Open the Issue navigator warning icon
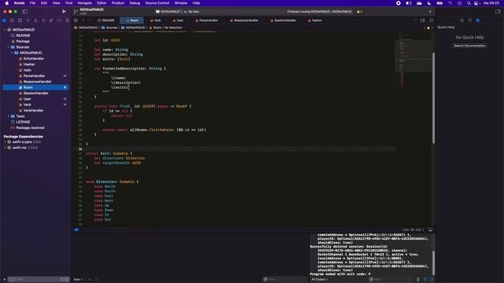The height and width of the screenshot is (283, 504). (x=35, y=20)
